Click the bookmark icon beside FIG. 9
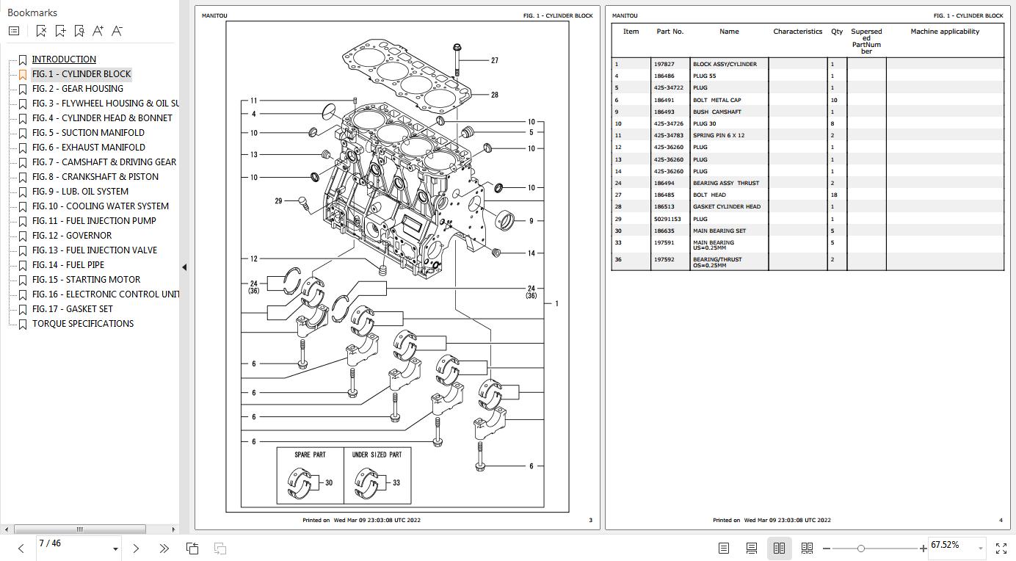This screenshot has height=561, width=1016. [x=23, y=192]
